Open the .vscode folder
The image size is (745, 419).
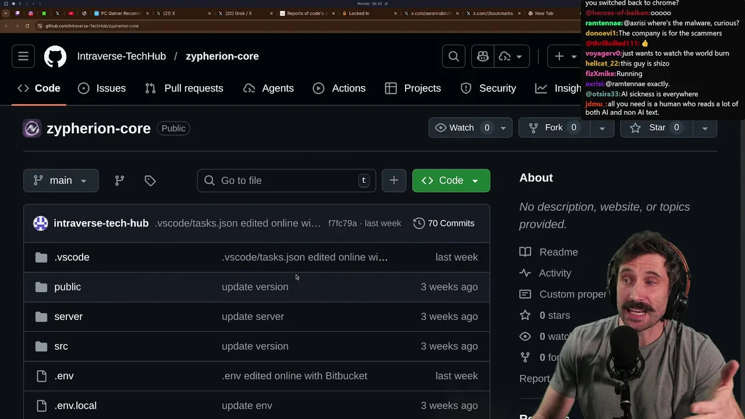pos(72,257)
